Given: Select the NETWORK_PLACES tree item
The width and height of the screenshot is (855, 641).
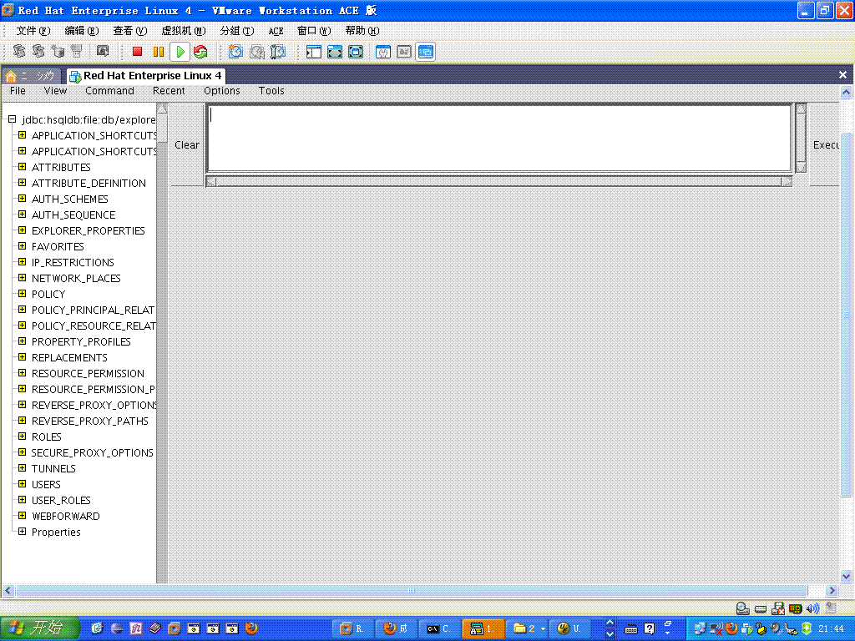Looking at the screenshot, I should (x=76, y=279).
